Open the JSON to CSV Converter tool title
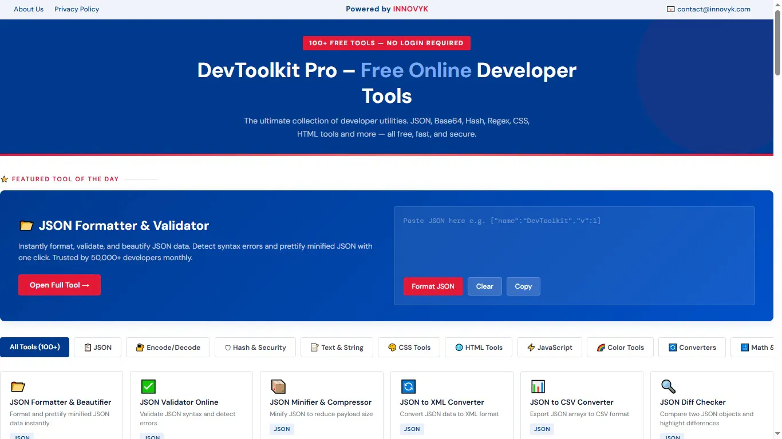Screen dimensions: 782x439 (x=572, y=402)
